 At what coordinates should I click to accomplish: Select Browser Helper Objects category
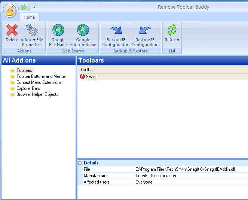37,94
